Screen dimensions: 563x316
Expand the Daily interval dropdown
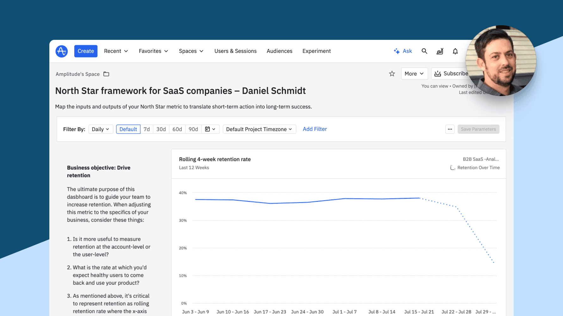101,129
